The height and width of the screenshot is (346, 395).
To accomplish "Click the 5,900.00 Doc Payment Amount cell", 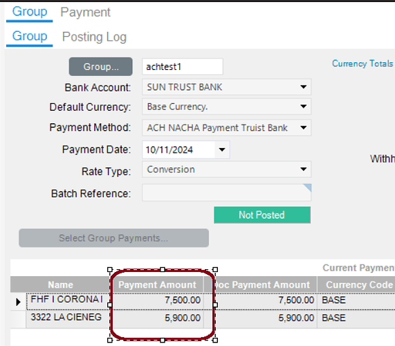I will point(260,318).
